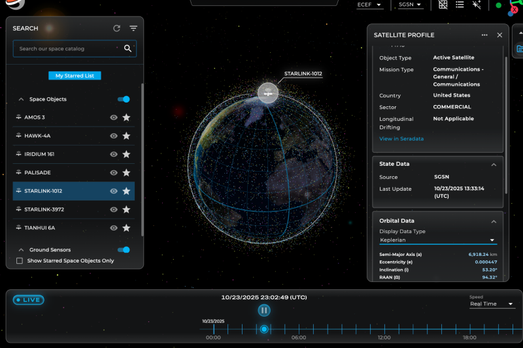The image size is (523, 348).
Task: Hide STARLINK-3972 with eye icon
Action: pyautogui.click(x=114, y=210)
